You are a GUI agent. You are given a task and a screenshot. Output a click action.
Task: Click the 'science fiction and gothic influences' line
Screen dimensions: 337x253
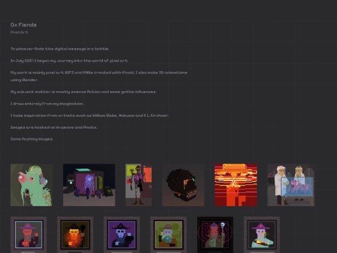84,92
